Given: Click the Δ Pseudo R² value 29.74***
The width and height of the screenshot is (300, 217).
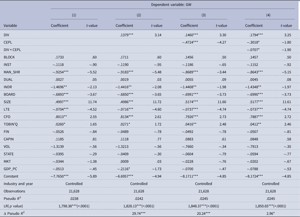Looking at the screenshot, I should click(x=139, y=213).
